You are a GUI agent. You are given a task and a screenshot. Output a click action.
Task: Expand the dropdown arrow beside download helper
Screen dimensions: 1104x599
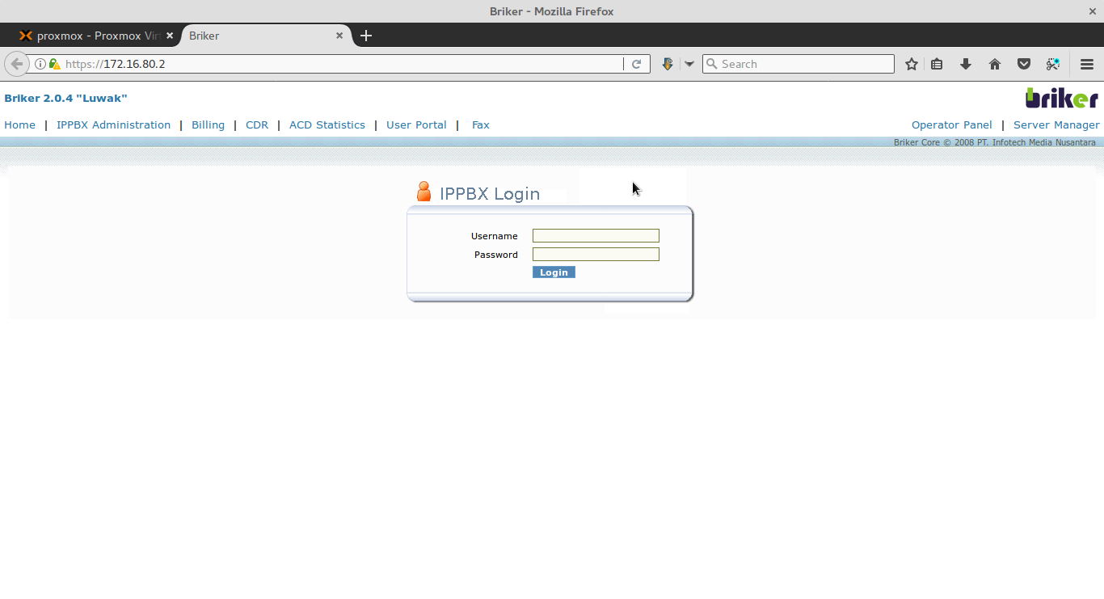(689, 64)
